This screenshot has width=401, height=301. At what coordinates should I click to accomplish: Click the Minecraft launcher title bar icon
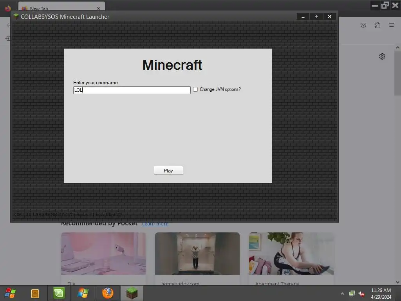coord(16,16)
